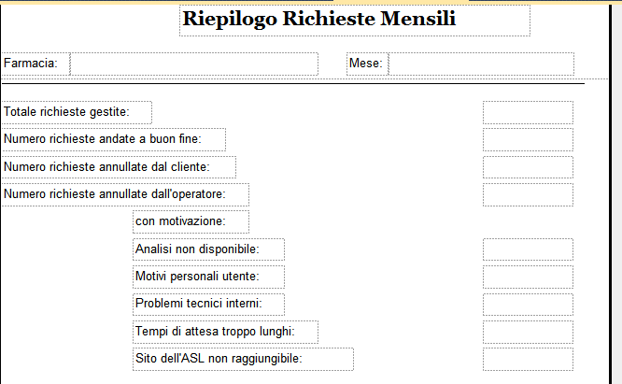Select the Farmacia label
The image size is (622, 384).
tap(35, 64)
